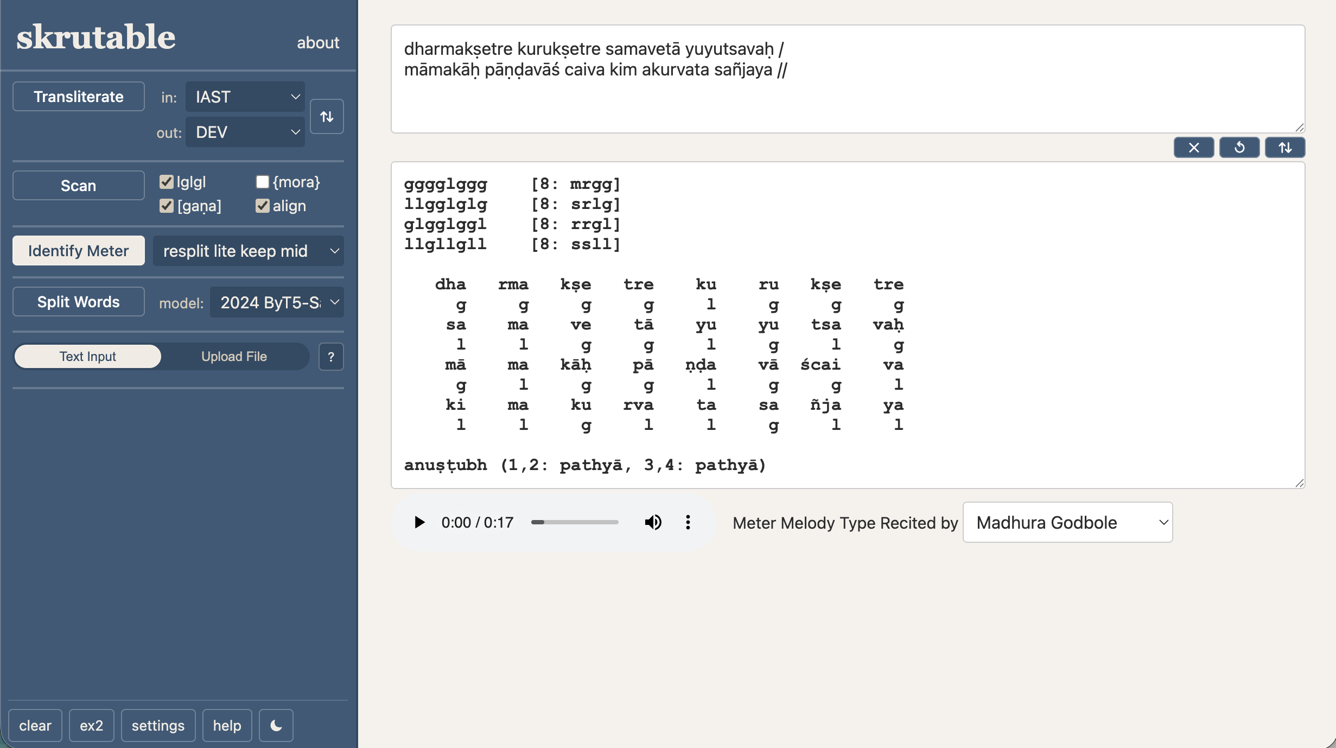This screenshot has height=748, width=1336.
Task: Open the question mark help icon
Action: pyautogui.click(x=331, y=357)
